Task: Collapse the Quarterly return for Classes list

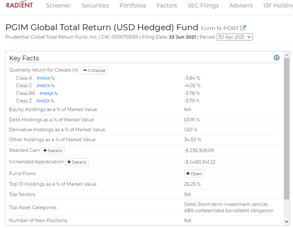Action: tap(95, 70)
